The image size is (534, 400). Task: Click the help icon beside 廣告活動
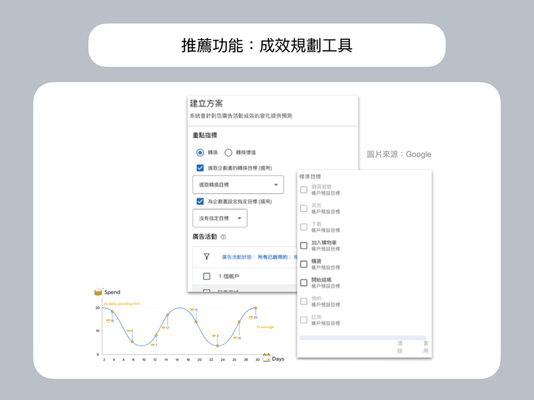(x=223, y=236)
